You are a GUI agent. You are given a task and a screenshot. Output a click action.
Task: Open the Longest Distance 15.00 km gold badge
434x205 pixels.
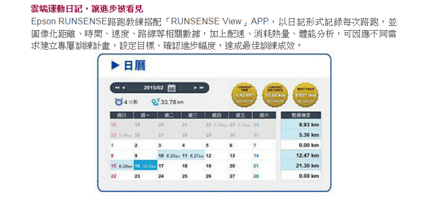pos(275,95)
